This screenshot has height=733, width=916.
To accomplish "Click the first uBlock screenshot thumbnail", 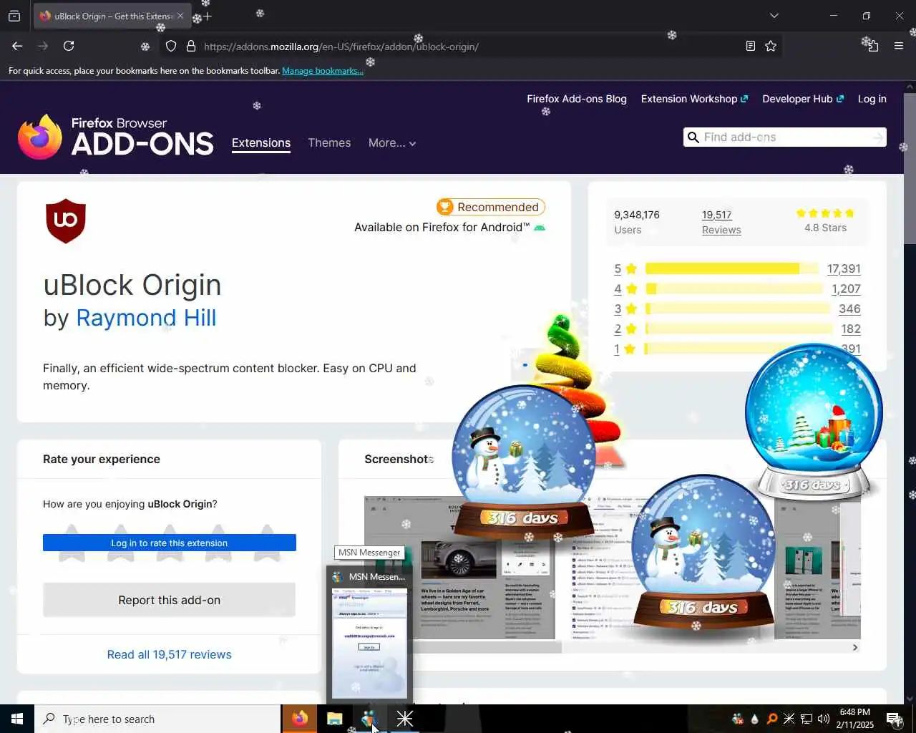I will 459,567.
